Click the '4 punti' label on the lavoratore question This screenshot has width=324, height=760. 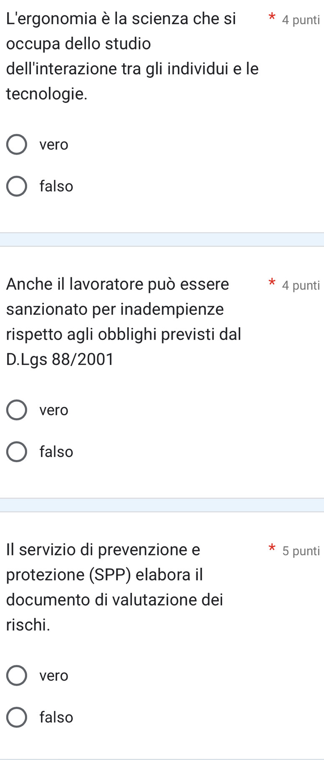[301, 286]
